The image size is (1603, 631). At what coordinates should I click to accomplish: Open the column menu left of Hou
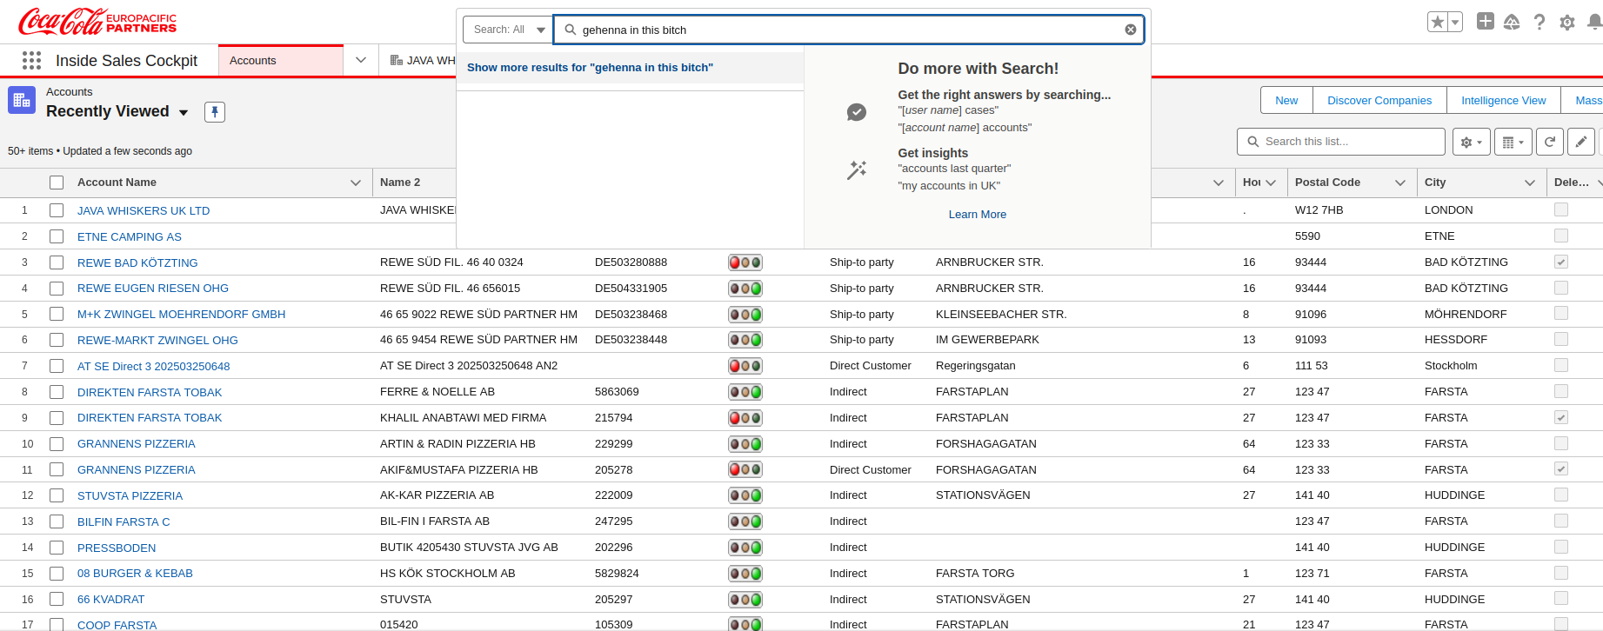[1219, 183]
